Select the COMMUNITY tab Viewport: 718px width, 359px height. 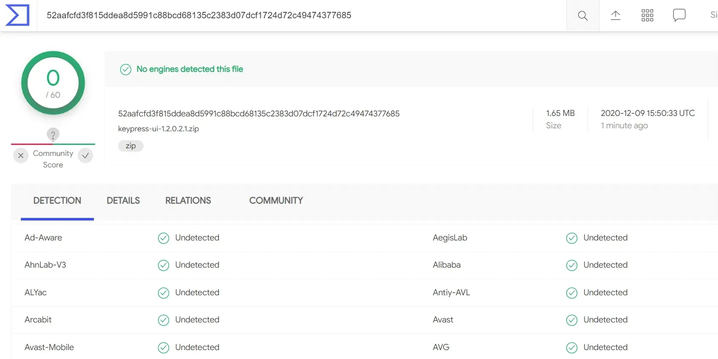pyautogui.click(x=276, y=201)
